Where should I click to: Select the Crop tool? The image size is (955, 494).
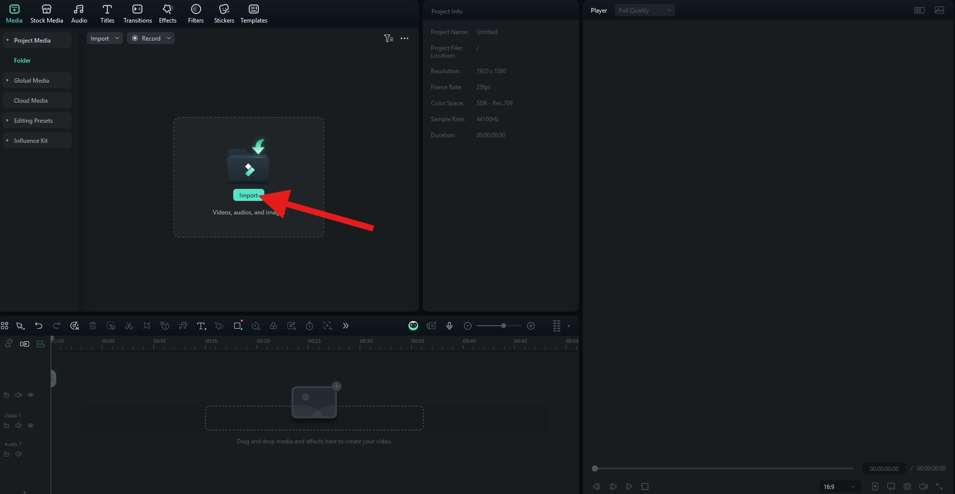click(x=147, y=326)
